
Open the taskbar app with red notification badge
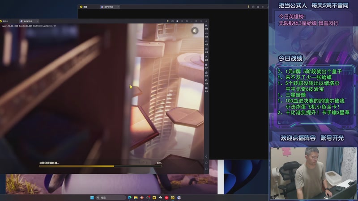148,197
